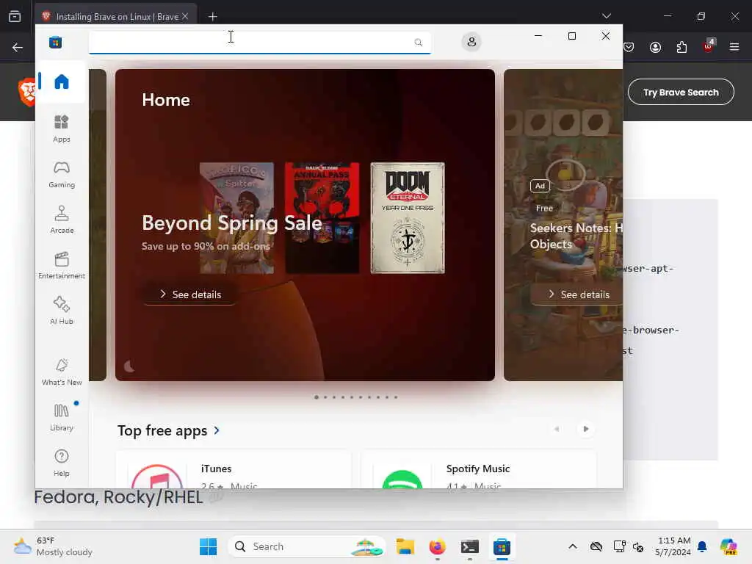Show next Top free apps with right arrow

tap(585, 429)
